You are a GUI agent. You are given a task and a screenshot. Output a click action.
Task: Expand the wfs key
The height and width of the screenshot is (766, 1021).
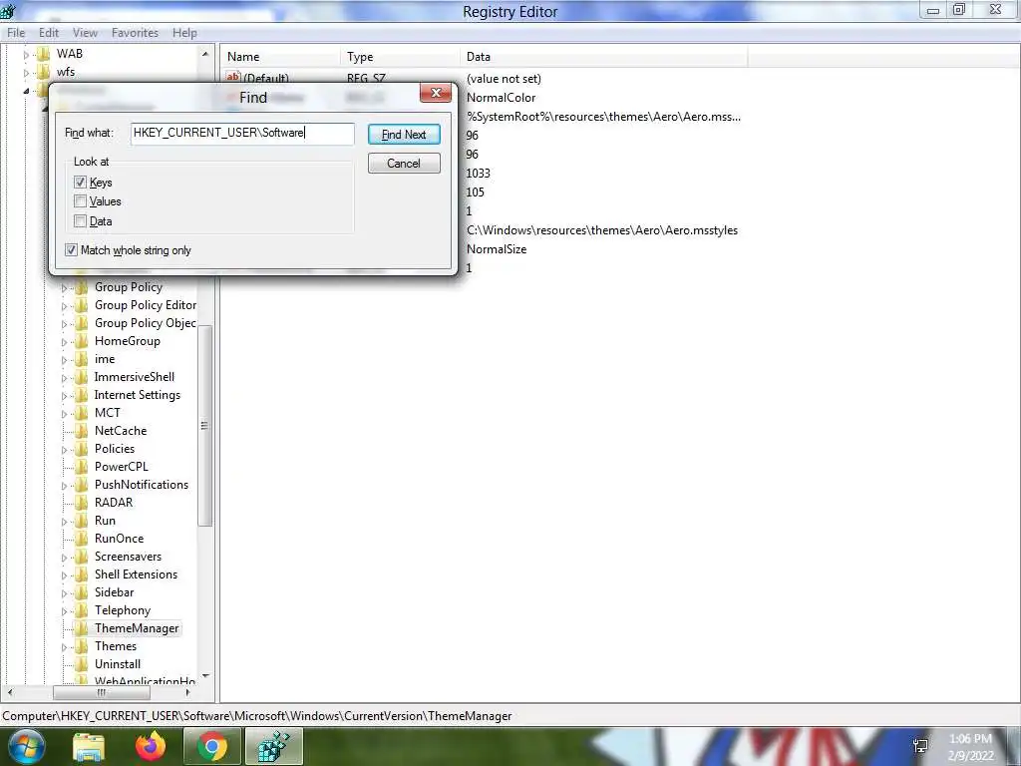point(26,72)
